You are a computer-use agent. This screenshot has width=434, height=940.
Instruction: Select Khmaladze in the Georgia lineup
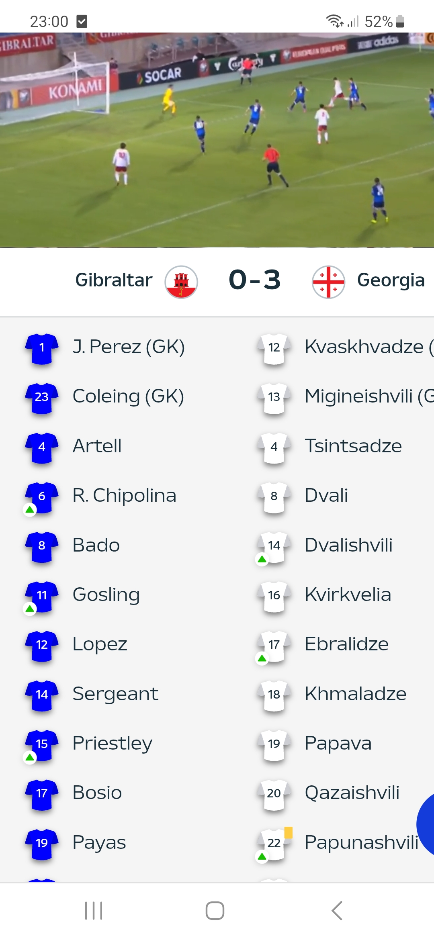356,694
